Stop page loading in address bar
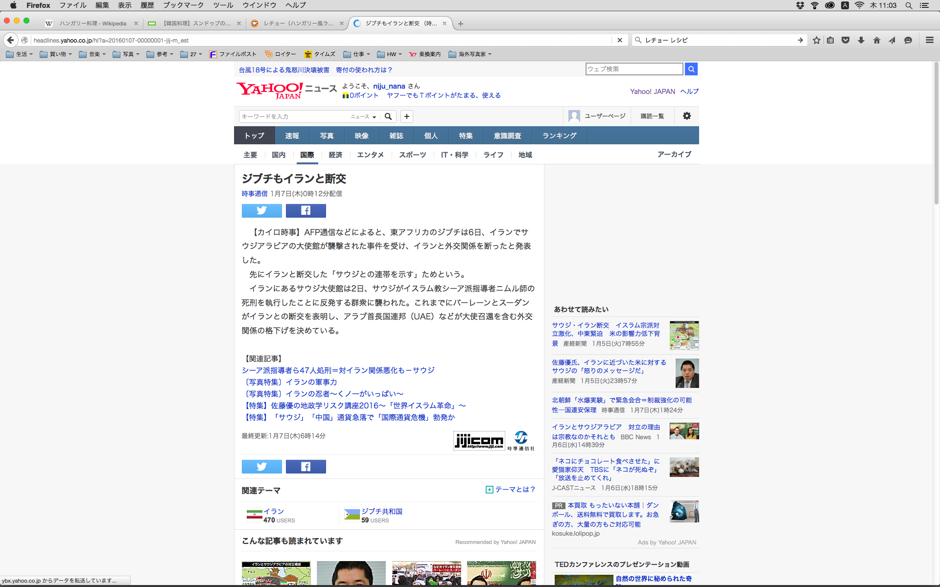Image resolution: width=940 pixels, height=587 pixels. (619, 40)
